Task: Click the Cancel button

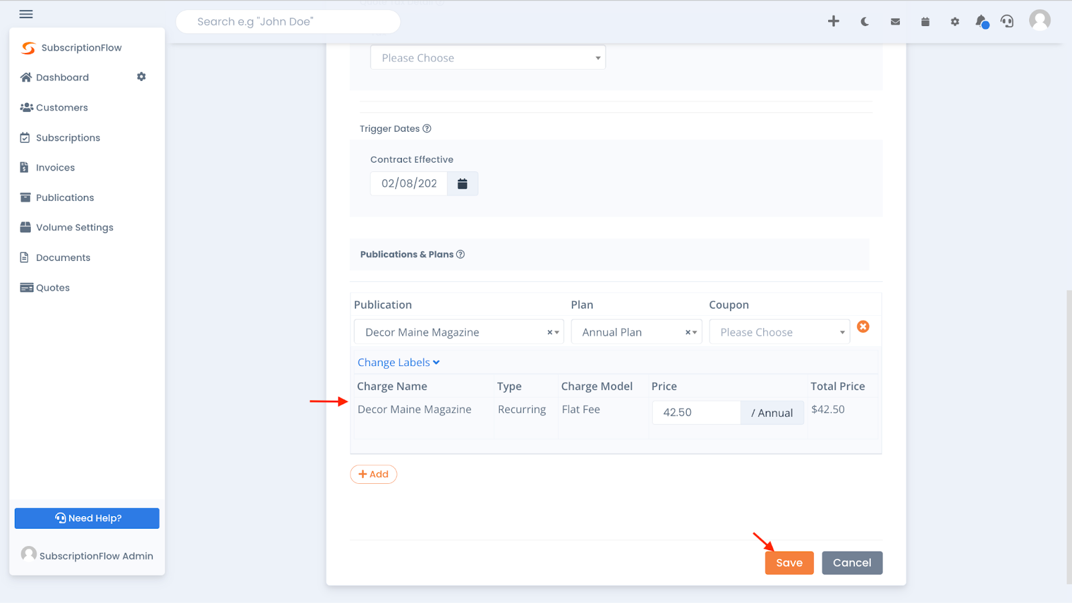Action: 852,563
